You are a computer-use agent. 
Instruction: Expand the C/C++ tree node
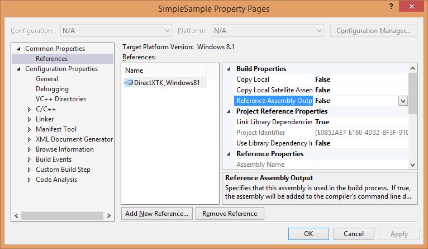(29, 109)
